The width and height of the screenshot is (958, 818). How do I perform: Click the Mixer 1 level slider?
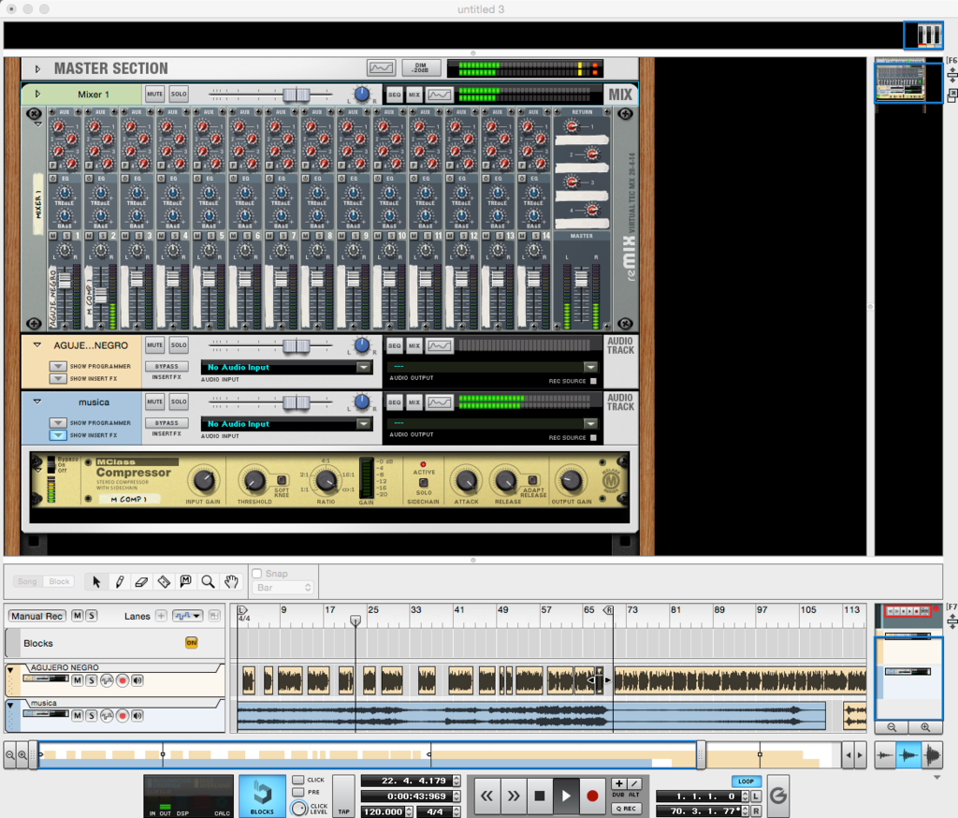pyautogui.click(x=297, y=95)
